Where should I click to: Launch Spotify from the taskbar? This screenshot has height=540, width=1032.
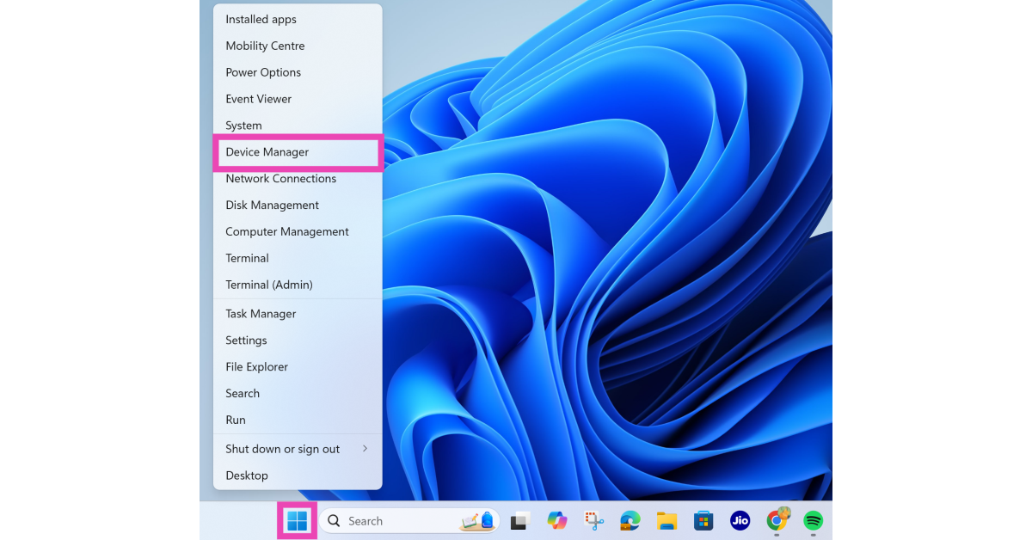pos(814,521)
